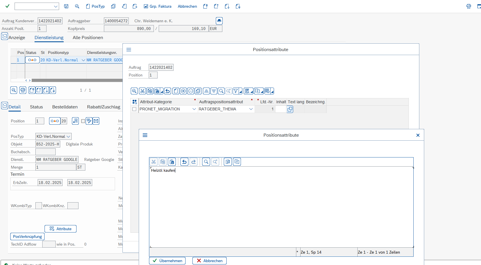
Task: Click select-all icon at attribute grid corner
Action: point(135,102)
